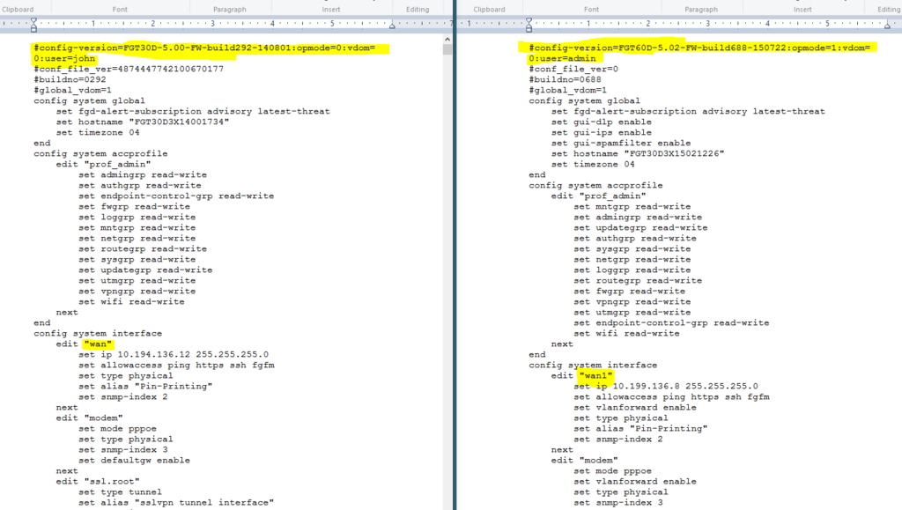This screenshot has height=510, width=902.
Task: Click the 'set alias "sslvpn tunnel interface"' line
Action: pos(176,503)
